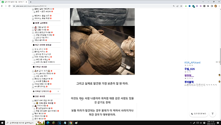Image resolution: width=221 pixels, height=125 pixels.
Task: Click the mummy head close-up photo
Action: click(102, 50)
